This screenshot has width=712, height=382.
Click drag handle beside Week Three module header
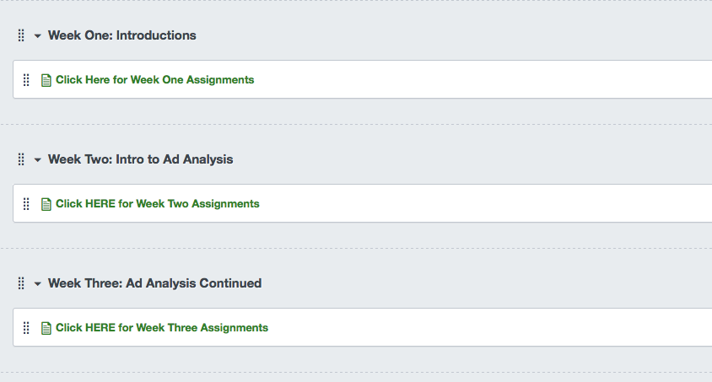tap(21, 283)
